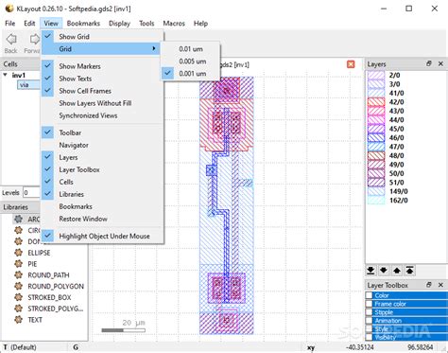Expand the Stipple section in Layer Toolbox
This screenshot has height=353, width=448.
click(370, 312)
